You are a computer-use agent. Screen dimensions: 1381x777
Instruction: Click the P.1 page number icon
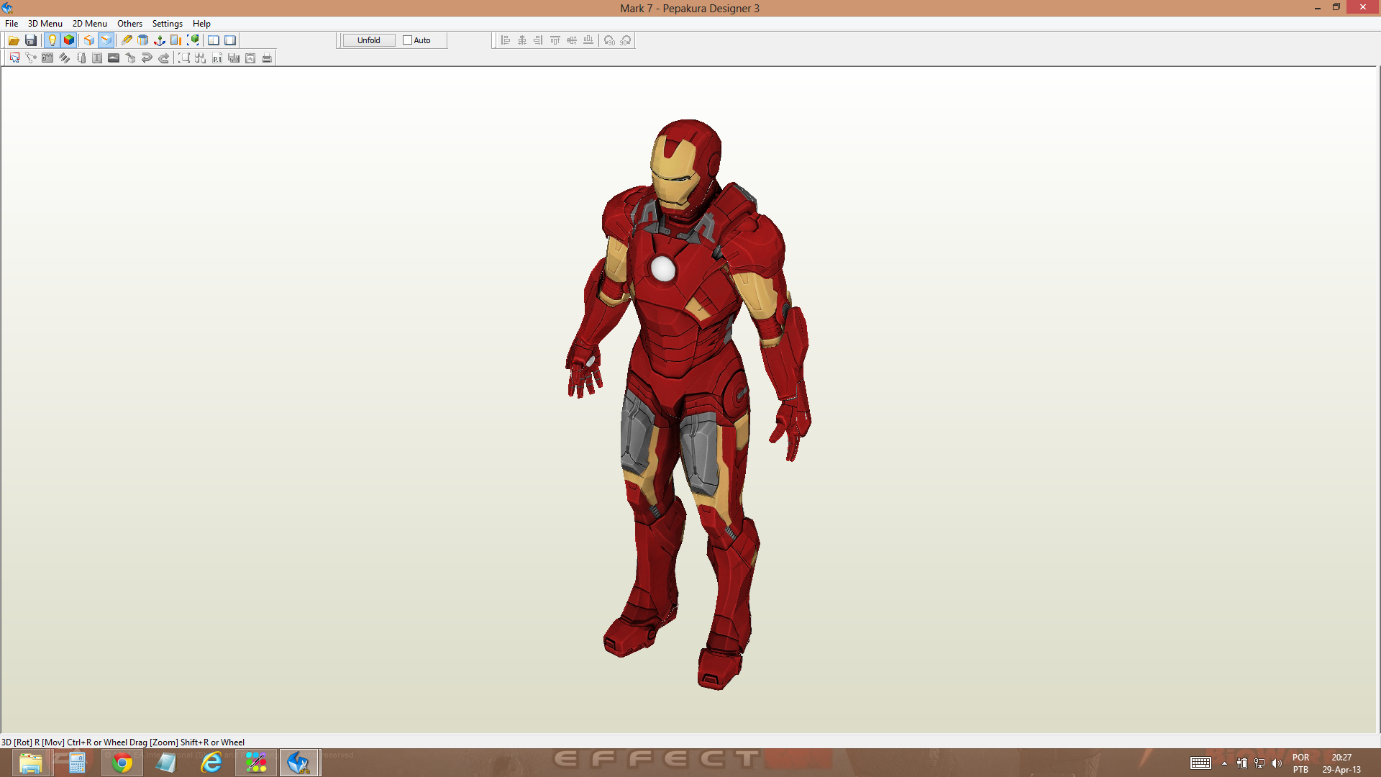click(217, 58)
